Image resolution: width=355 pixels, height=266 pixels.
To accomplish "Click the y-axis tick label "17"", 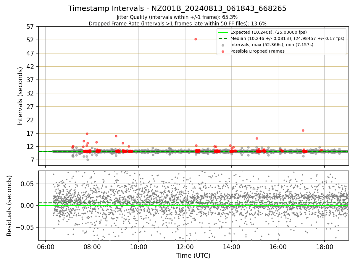I will [x=31, y=133].
